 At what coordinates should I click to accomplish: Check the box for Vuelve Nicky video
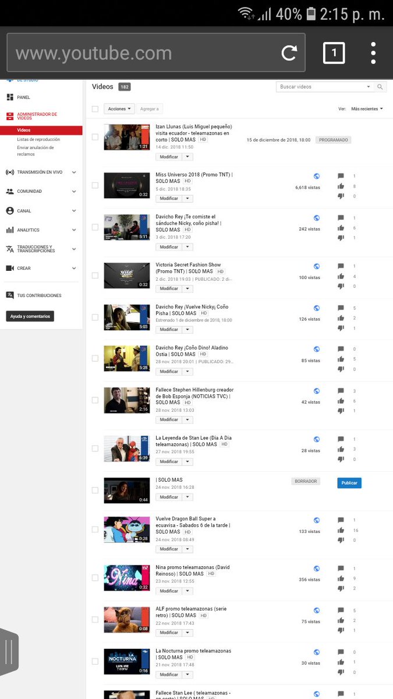(x=95, y=317)
